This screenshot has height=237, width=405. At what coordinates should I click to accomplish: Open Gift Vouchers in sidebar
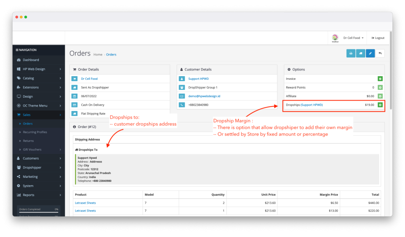coord(32,149)
